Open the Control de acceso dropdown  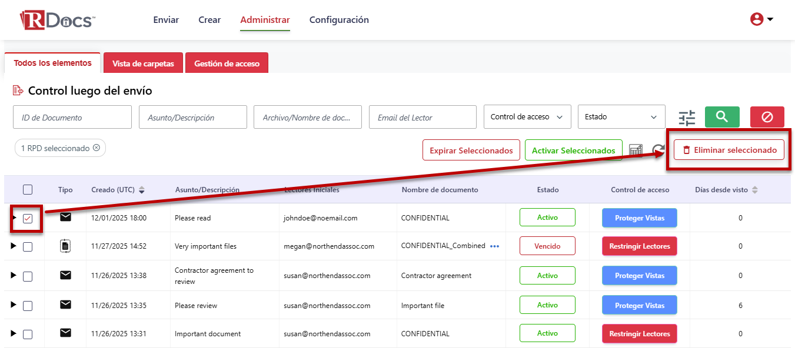click(x=527, y=117)
